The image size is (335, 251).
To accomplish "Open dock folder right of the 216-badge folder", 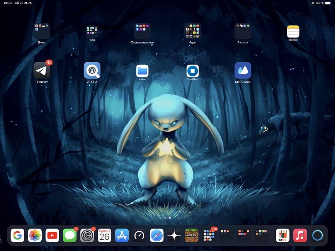I will point(226,236).
